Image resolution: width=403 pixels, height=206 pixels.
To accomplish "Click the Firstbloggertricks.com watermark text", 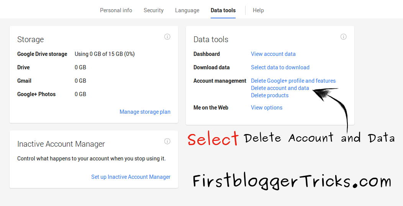I will [292, 181].
